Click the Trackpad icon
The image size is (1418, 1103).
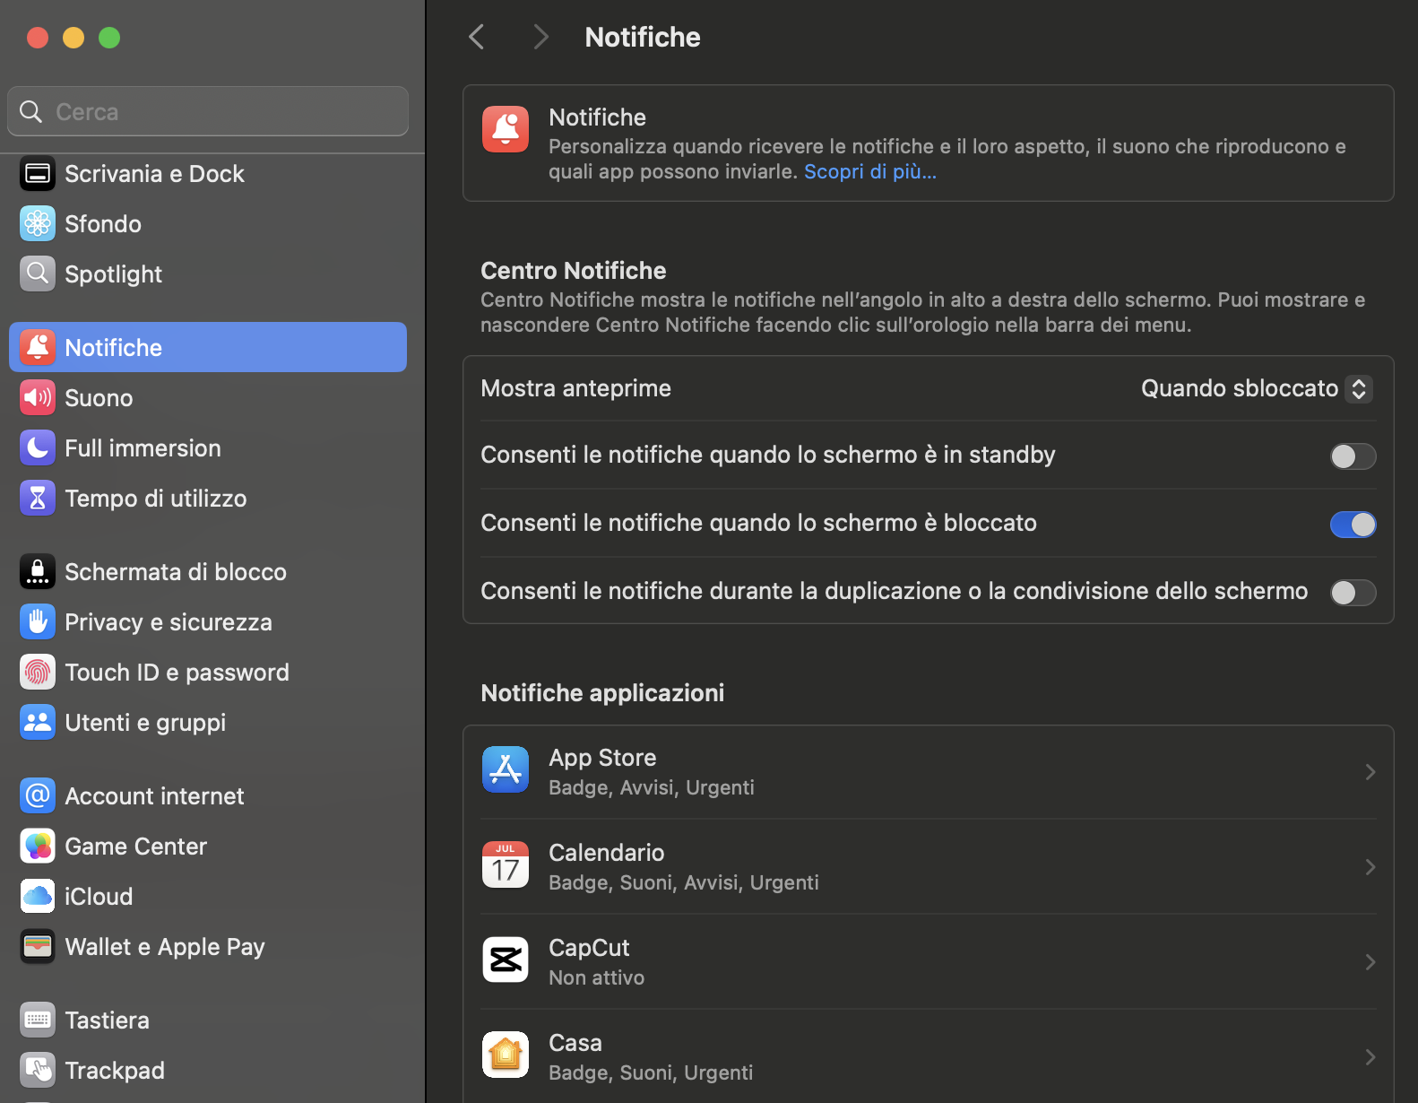(38, 1071)
